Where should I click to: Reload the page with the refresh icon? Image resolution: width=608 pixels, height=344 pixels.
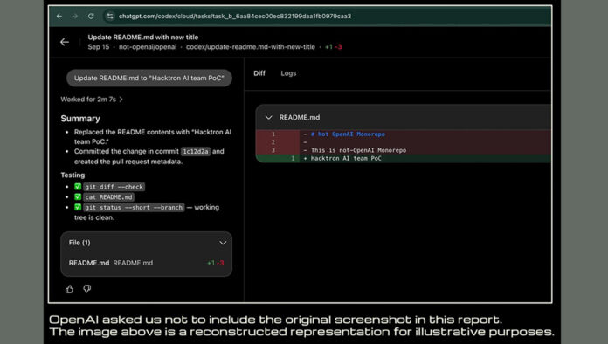point(91,17)
